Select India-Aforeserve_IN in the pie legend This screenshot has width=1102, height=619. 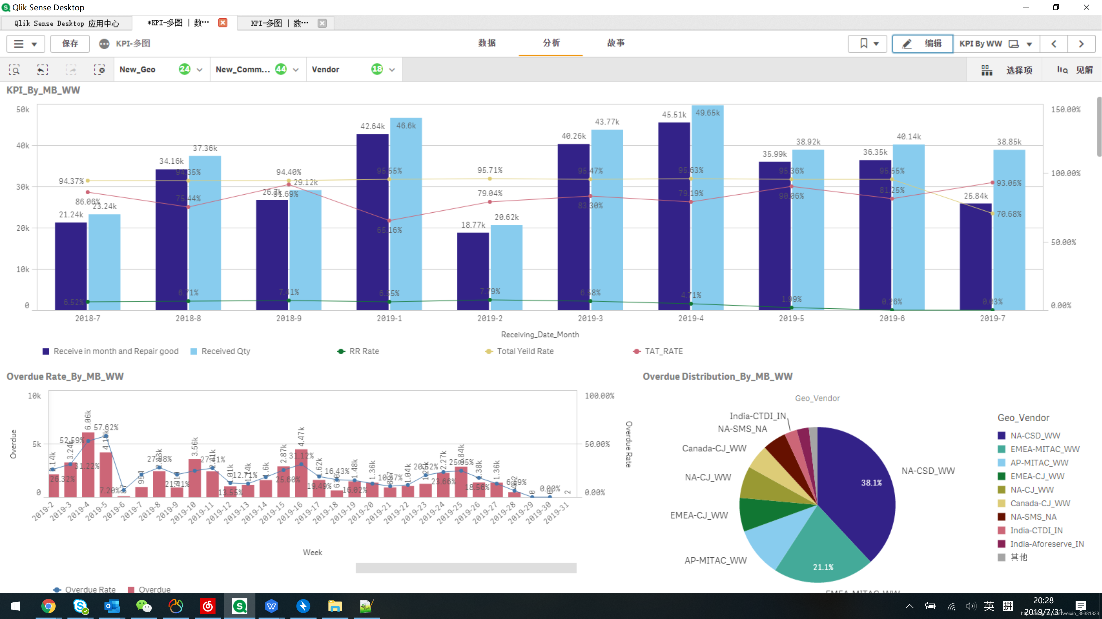[x=1040, y=544]
